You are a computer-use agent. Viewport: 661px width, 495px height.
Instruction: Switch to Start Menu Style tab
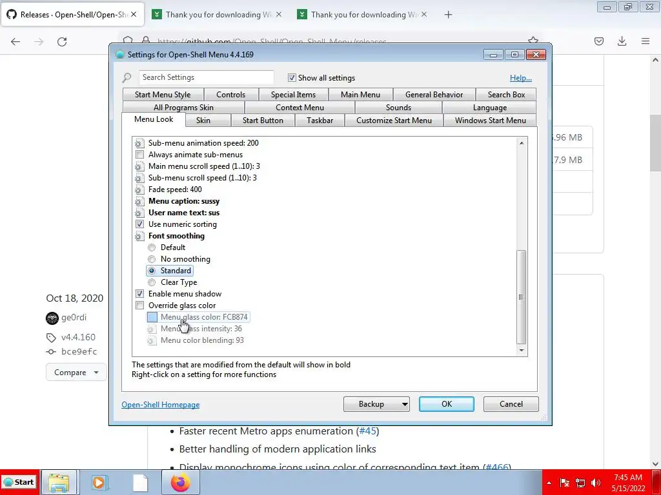pos(163,95)
